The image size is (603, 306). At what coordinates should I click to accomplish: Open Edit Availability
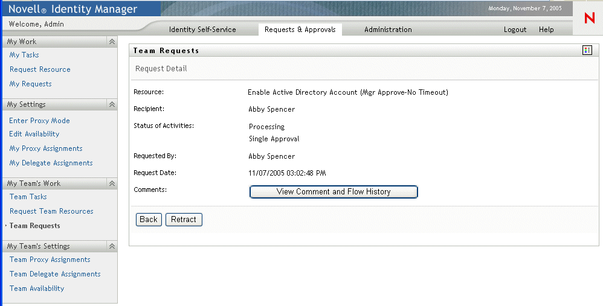tap(34, 134)
